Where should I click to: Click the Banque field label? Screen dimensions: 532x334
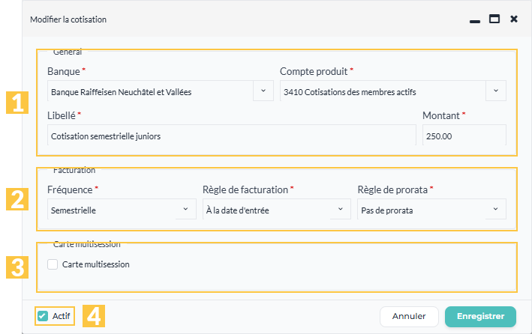[64, 71]
